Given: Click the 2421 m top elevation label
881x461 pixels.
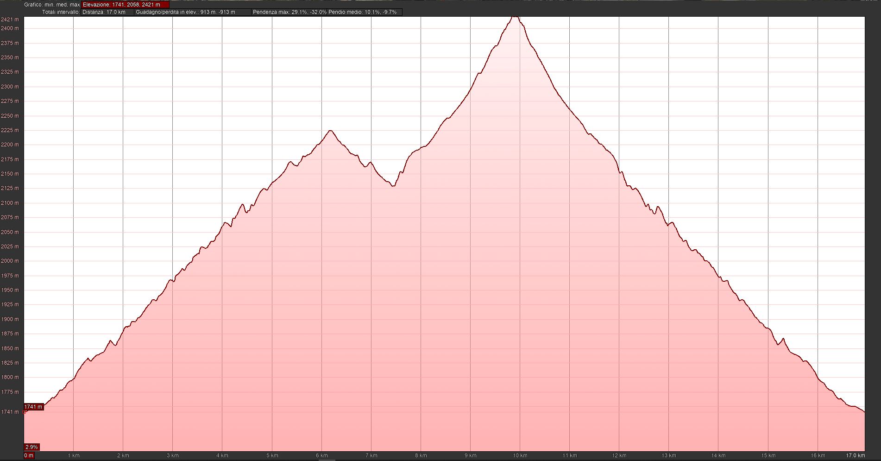Looking at the screenshot, I should coord(10,19).
